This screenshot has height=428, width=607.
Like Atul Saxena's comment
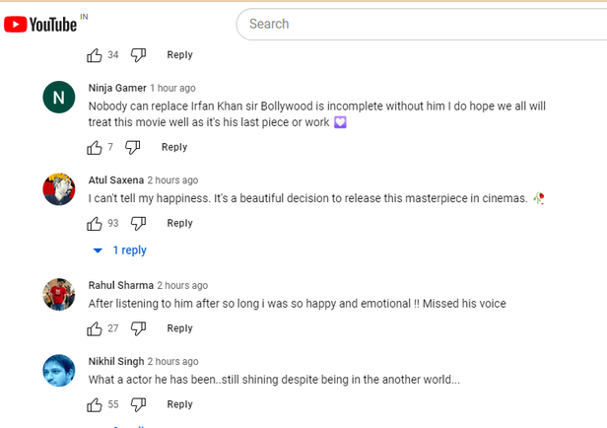[95, 224]
